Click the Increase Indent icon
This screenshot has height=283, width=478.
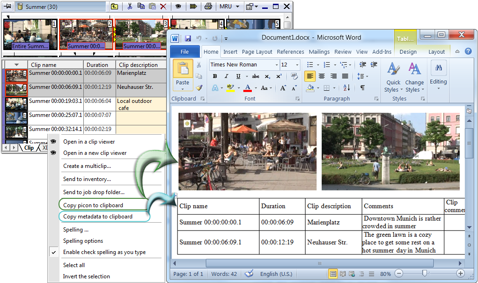coord(374,65)
